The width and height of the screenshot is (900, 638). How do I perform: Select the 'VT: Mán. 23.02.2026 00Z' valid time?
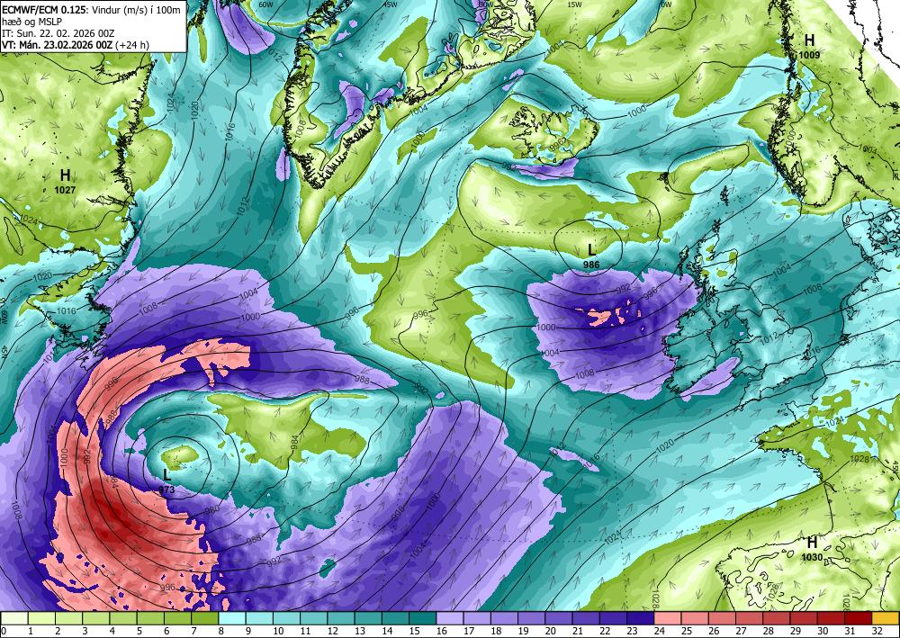tap(58, 45)
